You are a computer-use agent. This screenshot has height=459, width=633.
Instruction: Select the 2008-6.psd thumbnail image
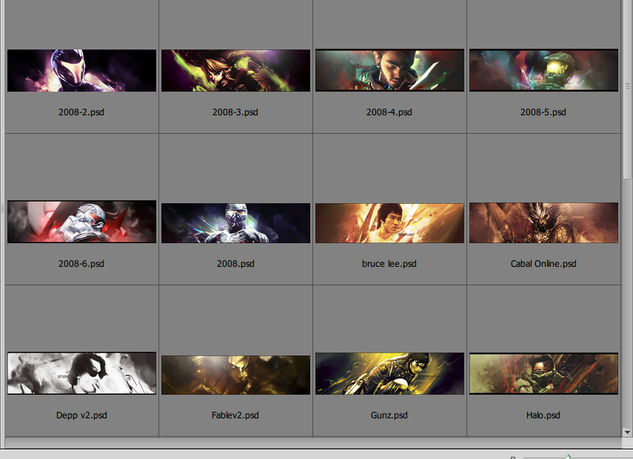point(81,222)
